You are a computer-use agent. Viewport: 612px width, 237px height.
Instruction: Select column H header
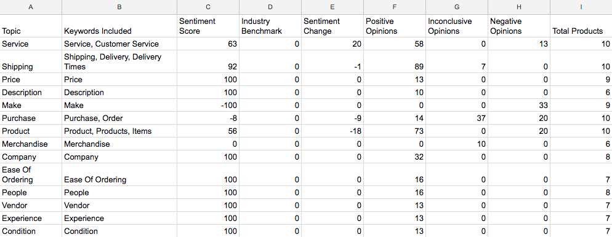(x=518, y=7)
